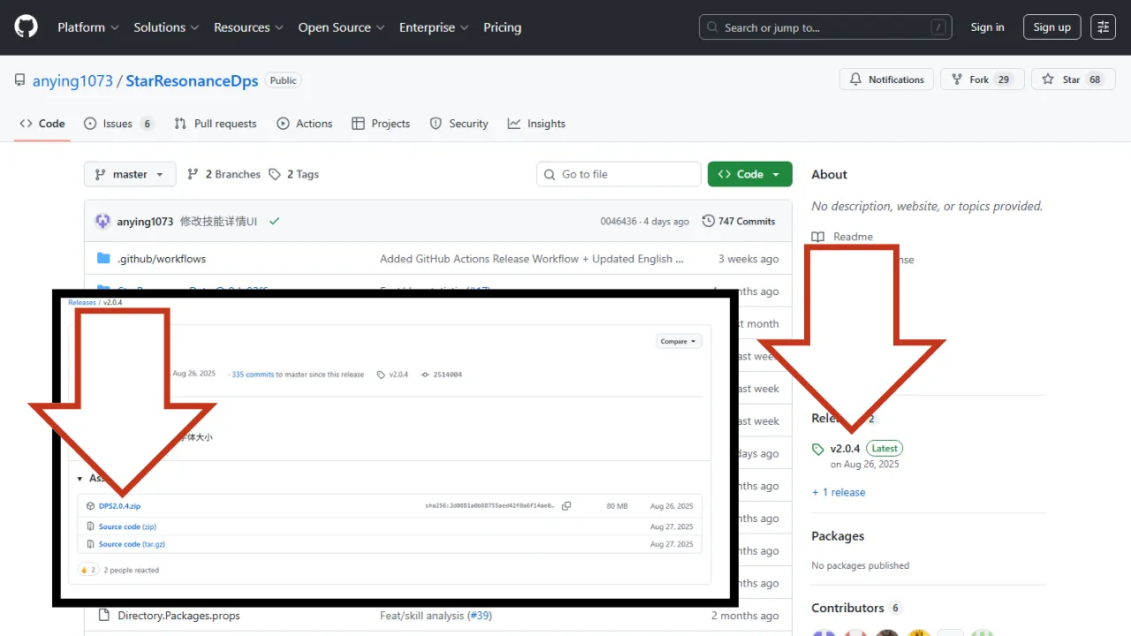Open the commit history with 747 Commits
The height and width of the screenshot is (636, 1131).
coord(739,221)
